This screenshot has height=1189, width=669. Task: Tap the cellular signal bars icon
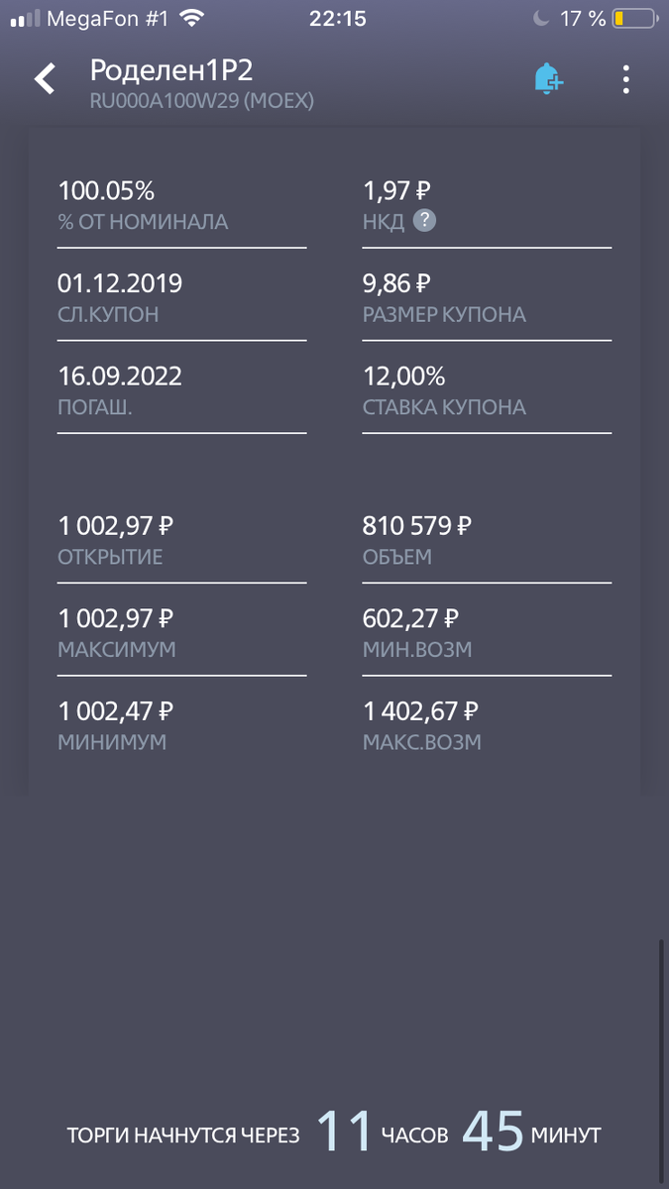[x=25, y=19]
